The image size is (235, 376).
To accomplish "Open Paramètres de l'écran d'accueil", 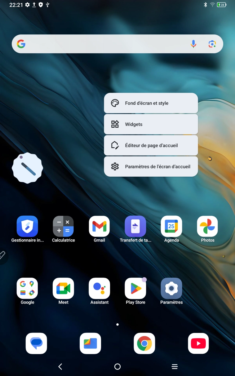I will [151, 166].
